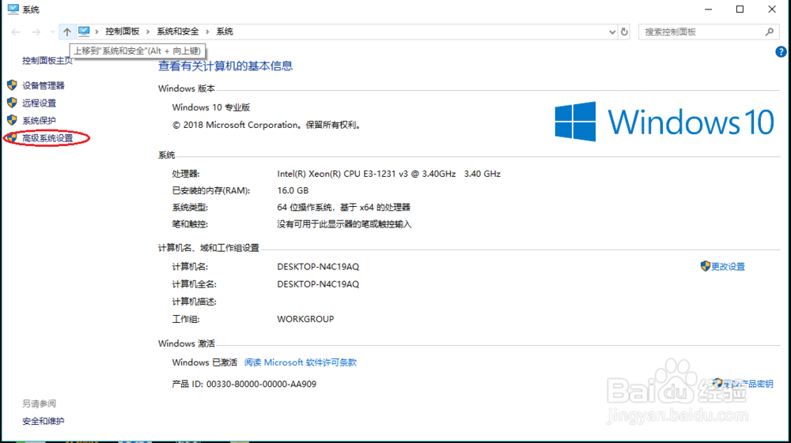The width and height of the screenshot is (791, 443).
Task: Select 系统和安全 breadcrumb in address bar
Action: (177, 32)
